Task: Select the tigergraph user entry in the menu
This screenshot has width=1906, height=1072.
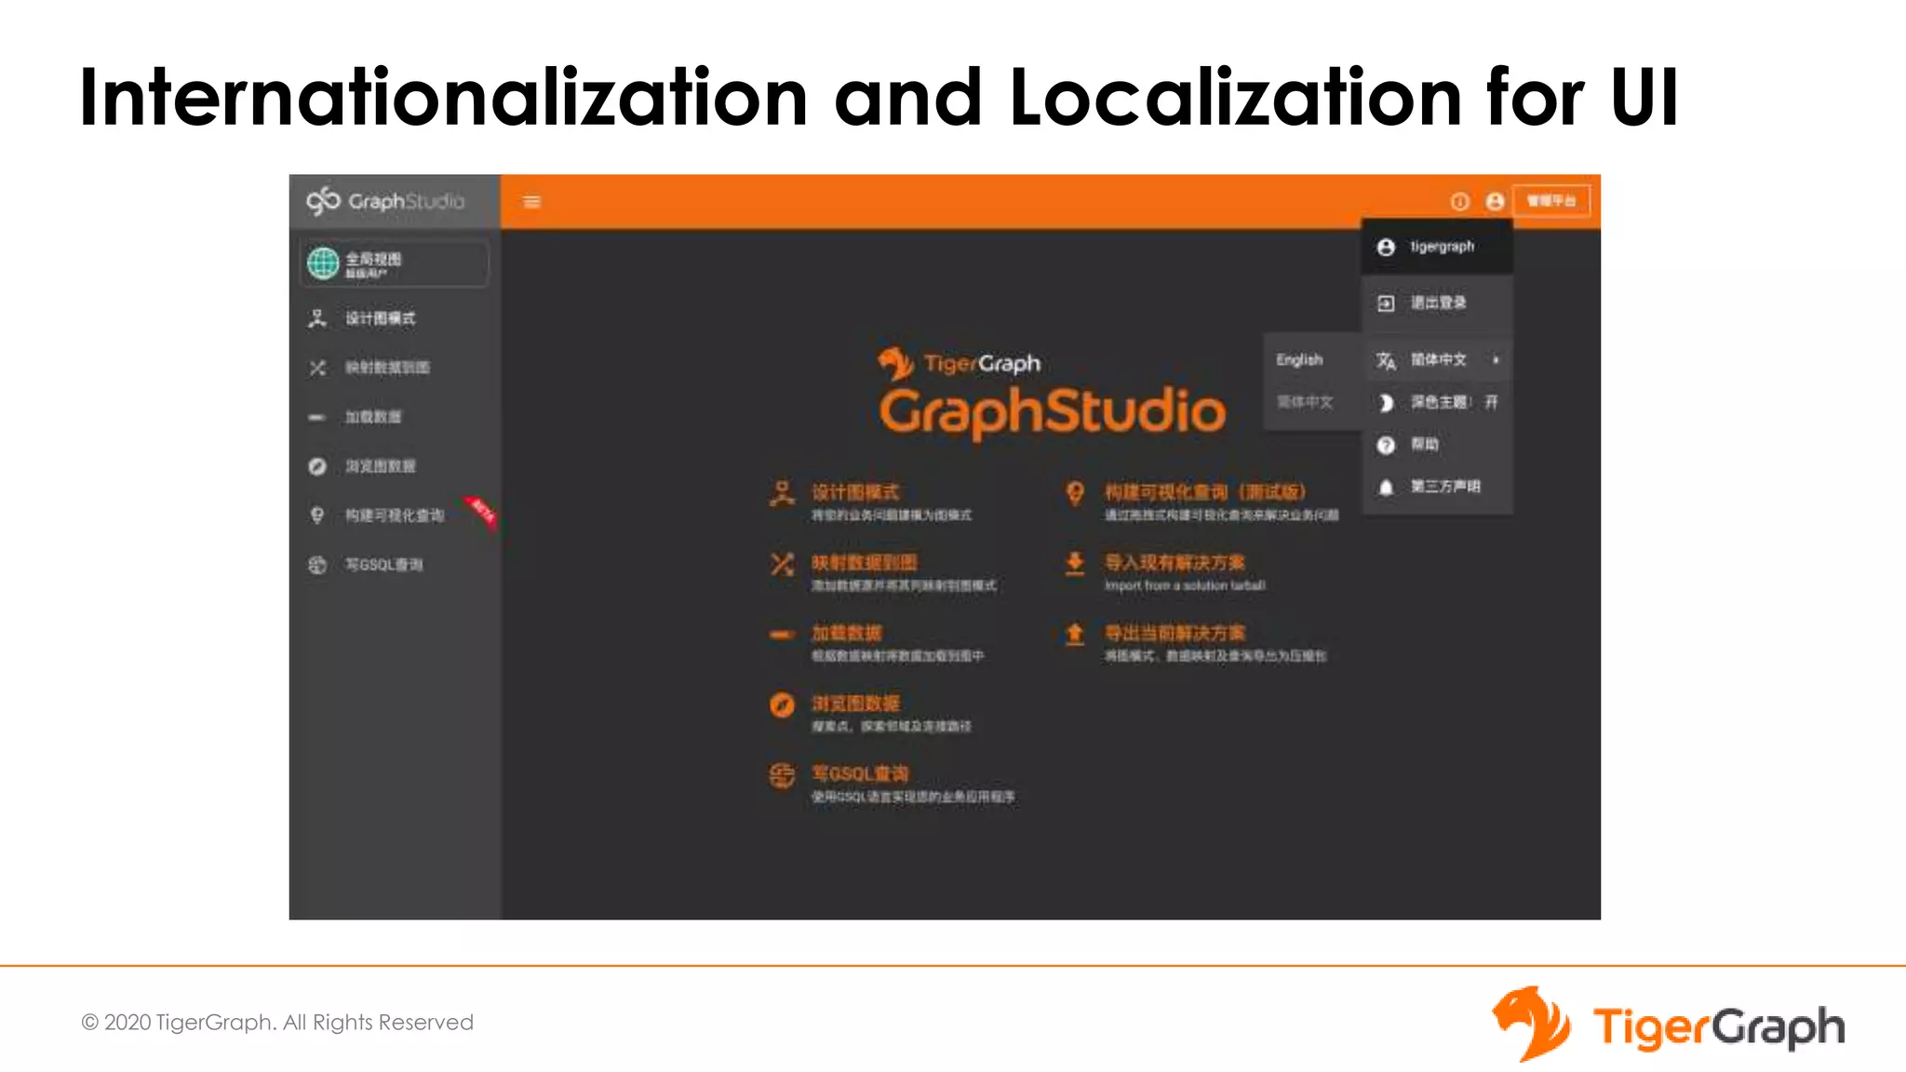Action: click(x=1437, y=247)
